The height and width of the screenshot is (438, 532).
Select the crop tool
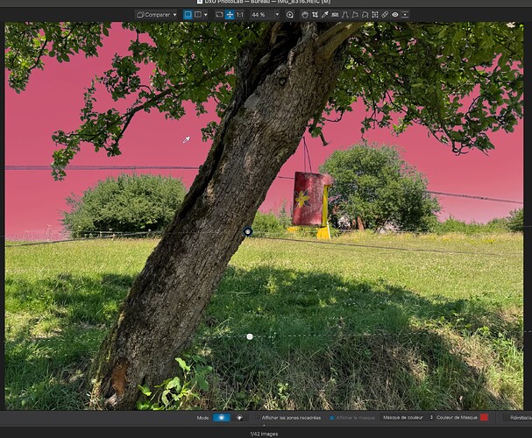coord(316,15)
